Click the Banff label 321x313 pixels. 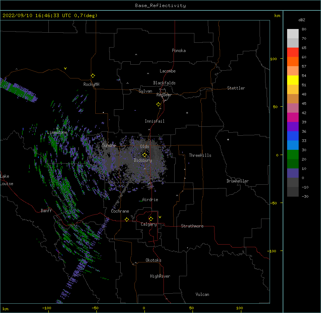(x=46, y=211)
